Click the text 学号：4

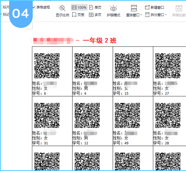(79, 94)
